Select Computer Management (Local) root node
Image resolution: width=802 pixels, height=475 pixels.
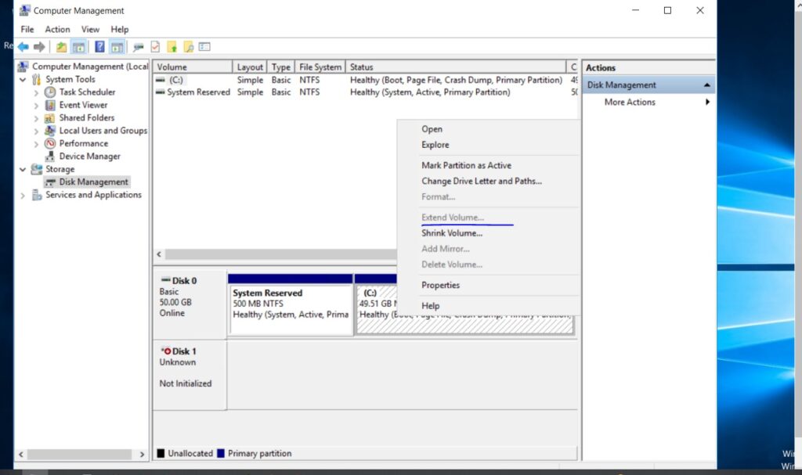(90, 67)
